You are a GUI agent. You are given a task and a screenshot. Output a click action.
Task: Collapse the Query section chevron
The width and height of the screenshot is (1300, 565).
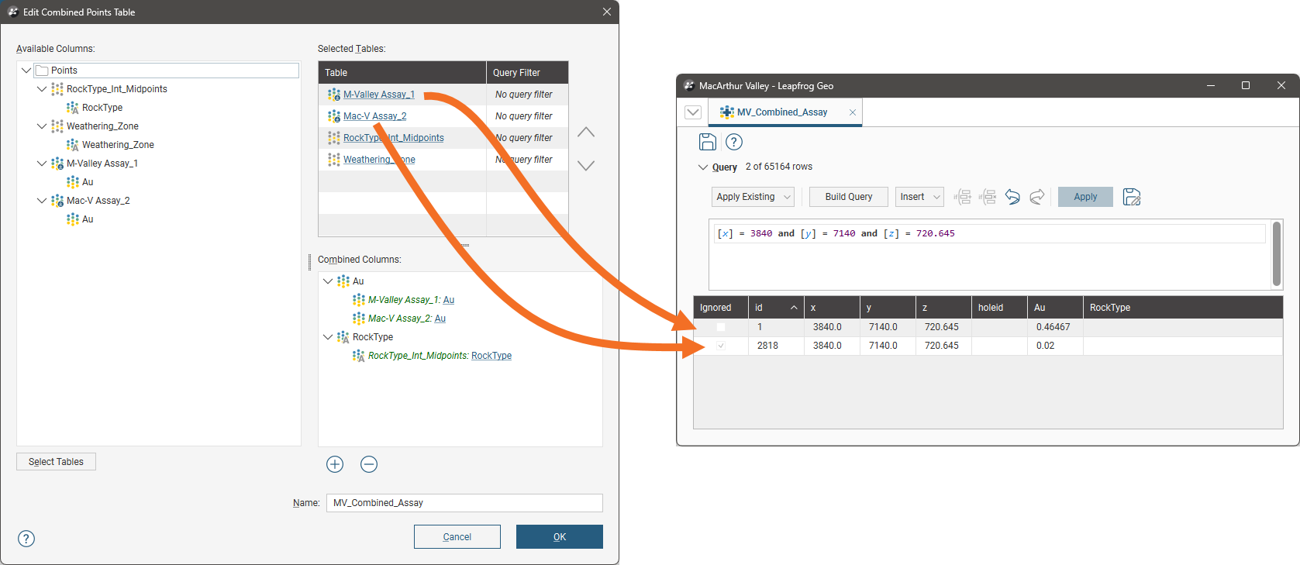[703, 167]
